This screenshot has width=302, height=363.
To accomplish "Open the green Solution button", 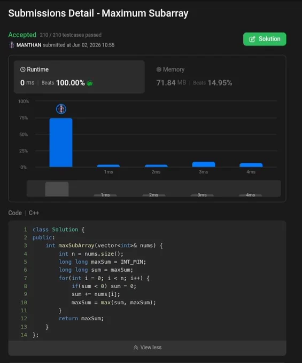I will pos(265,39).
